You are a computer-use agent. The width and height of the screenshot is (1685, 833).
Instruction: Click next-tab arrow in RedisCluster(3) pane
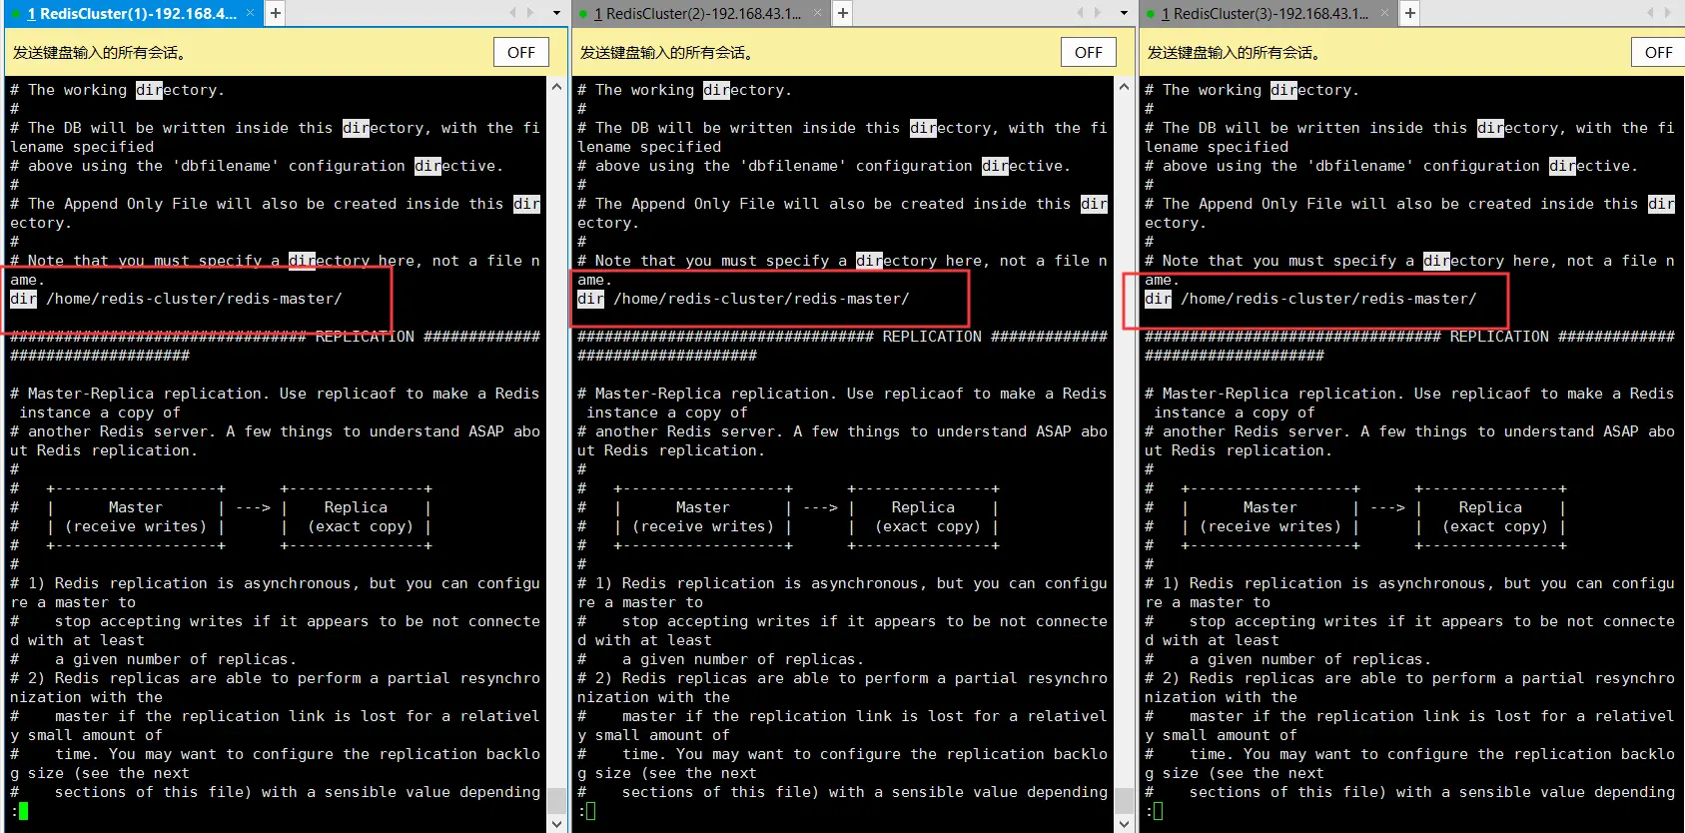point(1666,13)
